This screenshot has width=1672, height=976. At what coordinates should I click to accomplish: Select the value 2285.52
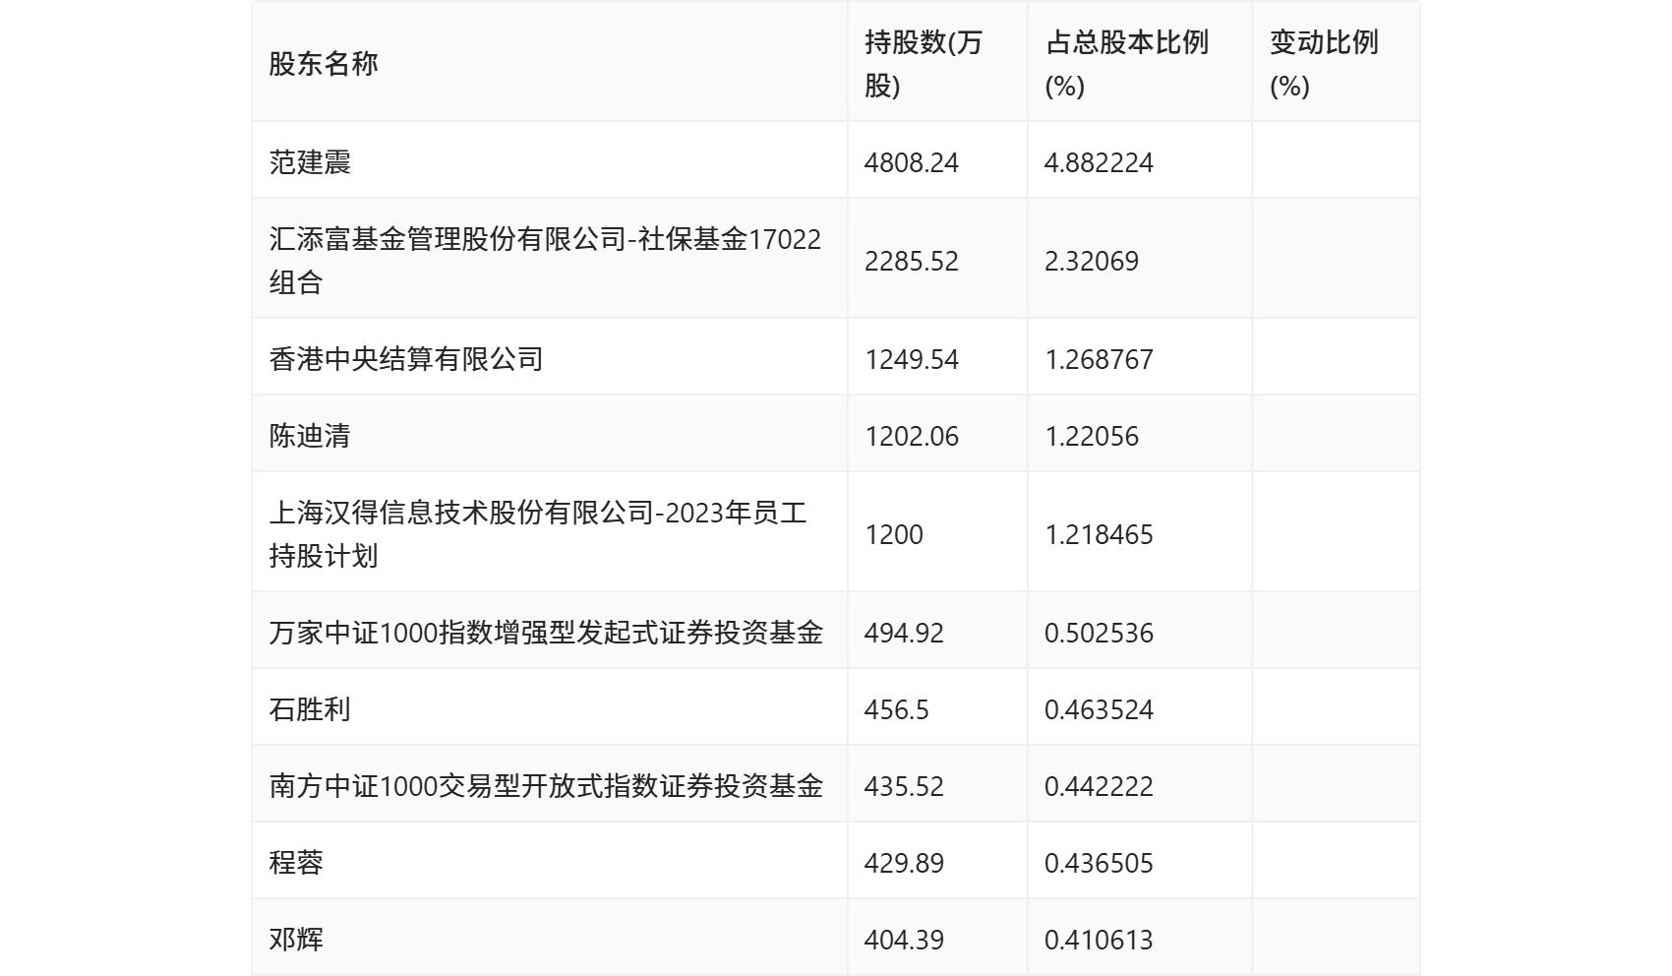point(912,261)
